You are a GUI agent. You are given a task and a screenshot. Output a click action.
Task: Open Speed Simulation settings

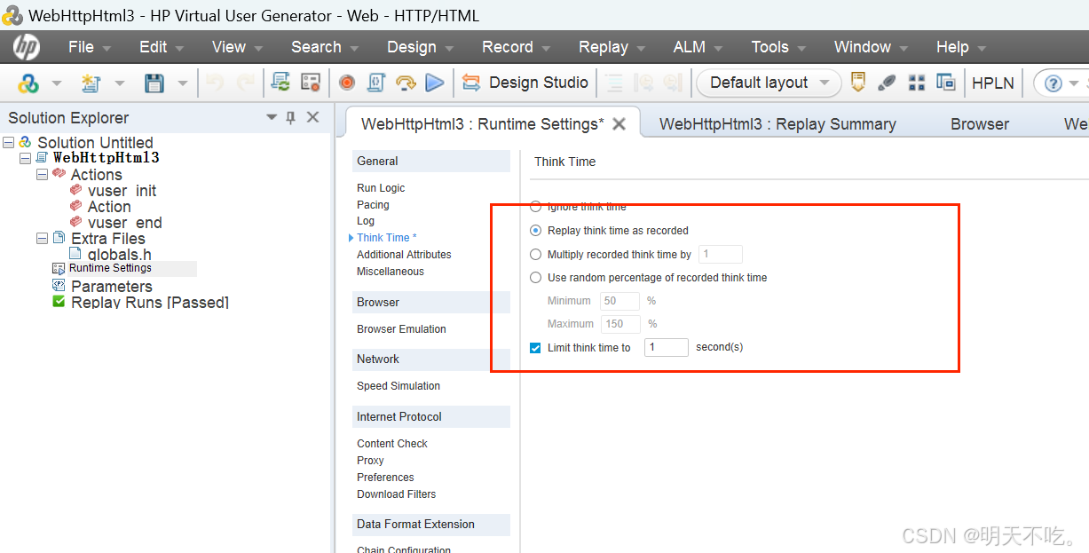[399, 386]
